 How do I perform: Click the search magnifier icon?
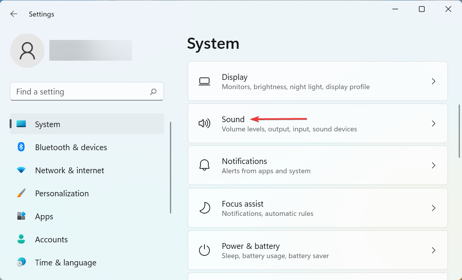click(153, 92)
